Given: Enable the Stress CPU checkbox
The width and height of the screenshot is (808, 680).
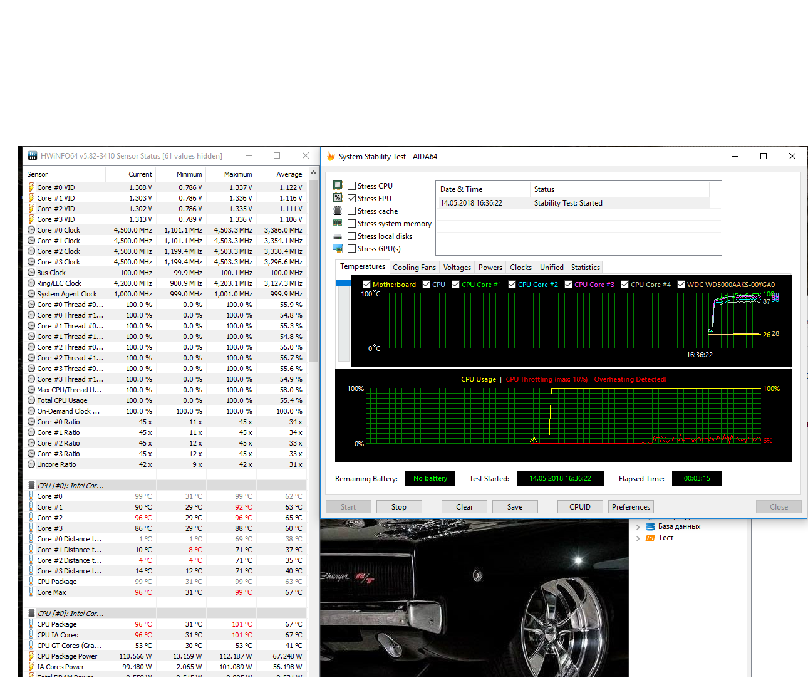Looking at the screenshot, I should (x=352, y=186).
